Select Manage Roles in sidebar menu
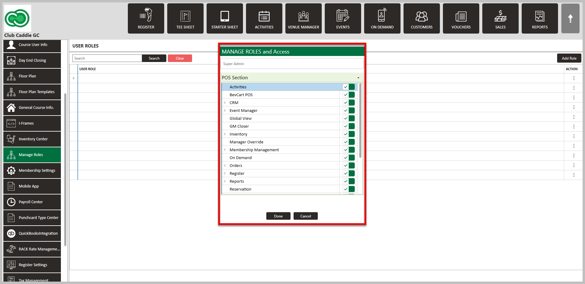This screenshot has height=284, width=585. [x=32, y=155]
